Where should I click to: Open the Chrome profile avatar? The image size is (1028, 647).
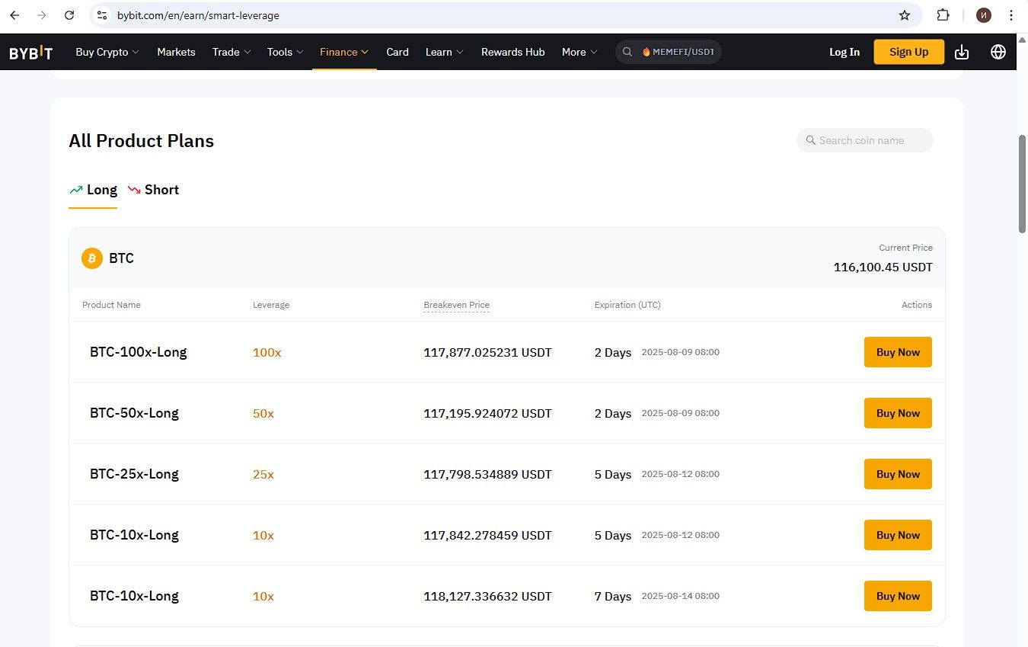tap(984, 15)
